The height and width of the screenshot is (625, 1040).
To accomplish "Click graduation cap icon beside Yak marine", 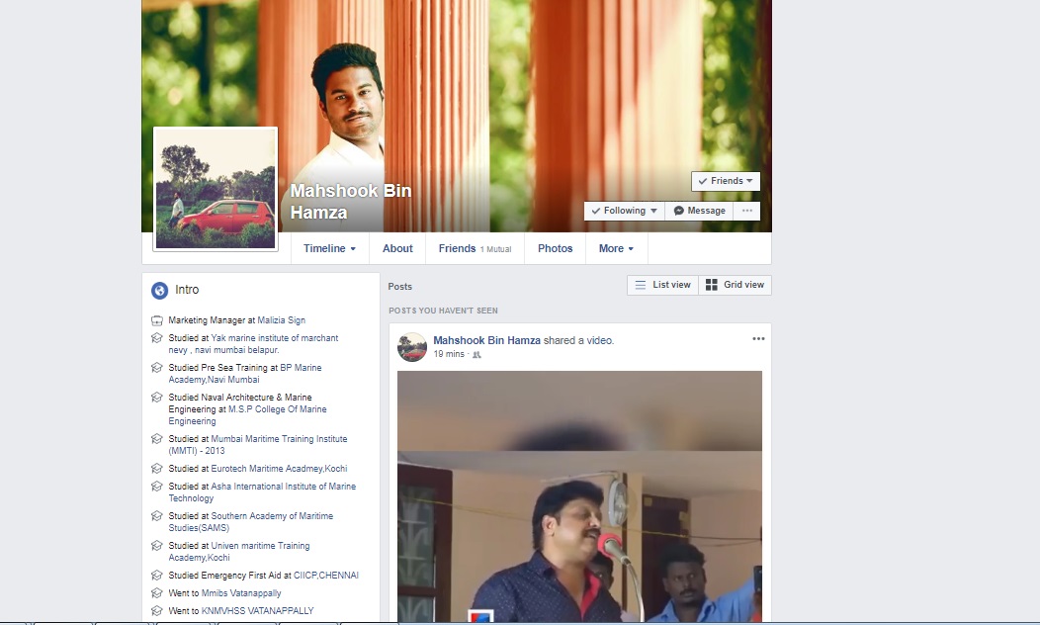I will [x=157, y=337].
